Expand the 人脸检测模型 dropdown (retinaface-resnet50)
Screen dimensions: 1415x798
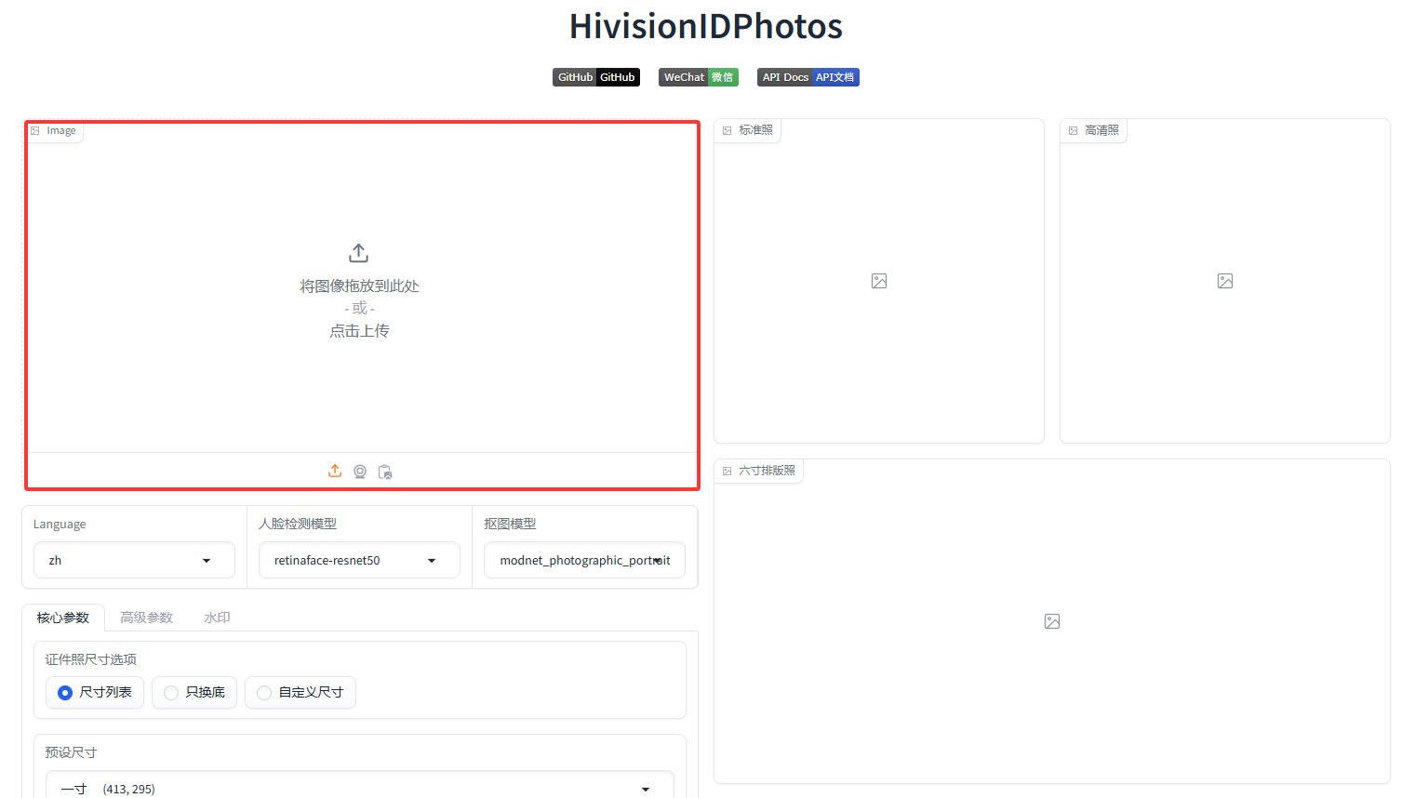359,560
